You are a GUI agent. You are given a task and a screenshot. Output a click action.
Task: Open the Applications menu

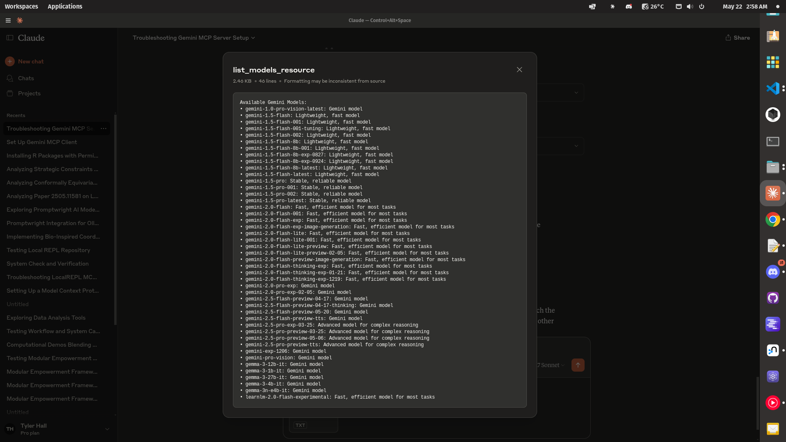65,7
